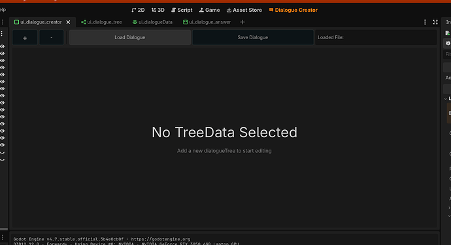Open the Game workspace
This screenshot has height=245, width=451.
(209, 10)
